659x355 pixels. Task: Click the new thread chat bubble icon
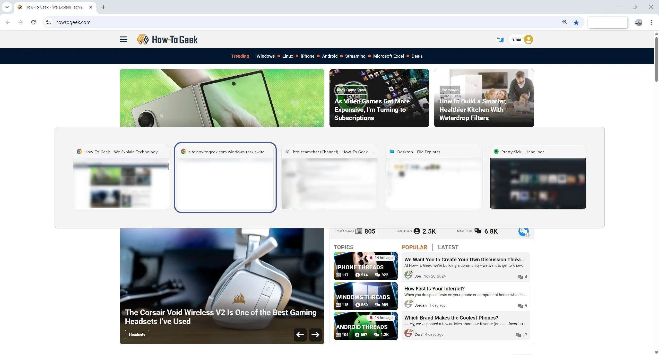[524, 232]
